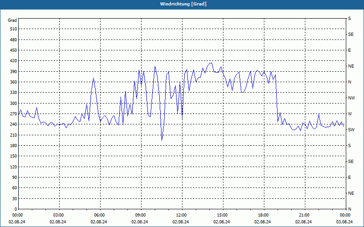Image resolution: width=364 pixels, height=227 pixels.
Task: Click the 60 y-axis label
Action: click(15, 188)
